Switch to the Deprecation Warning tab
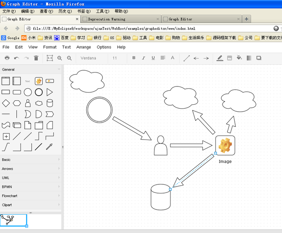Screen dimensions: 282x233 click(x=121, y=19)
